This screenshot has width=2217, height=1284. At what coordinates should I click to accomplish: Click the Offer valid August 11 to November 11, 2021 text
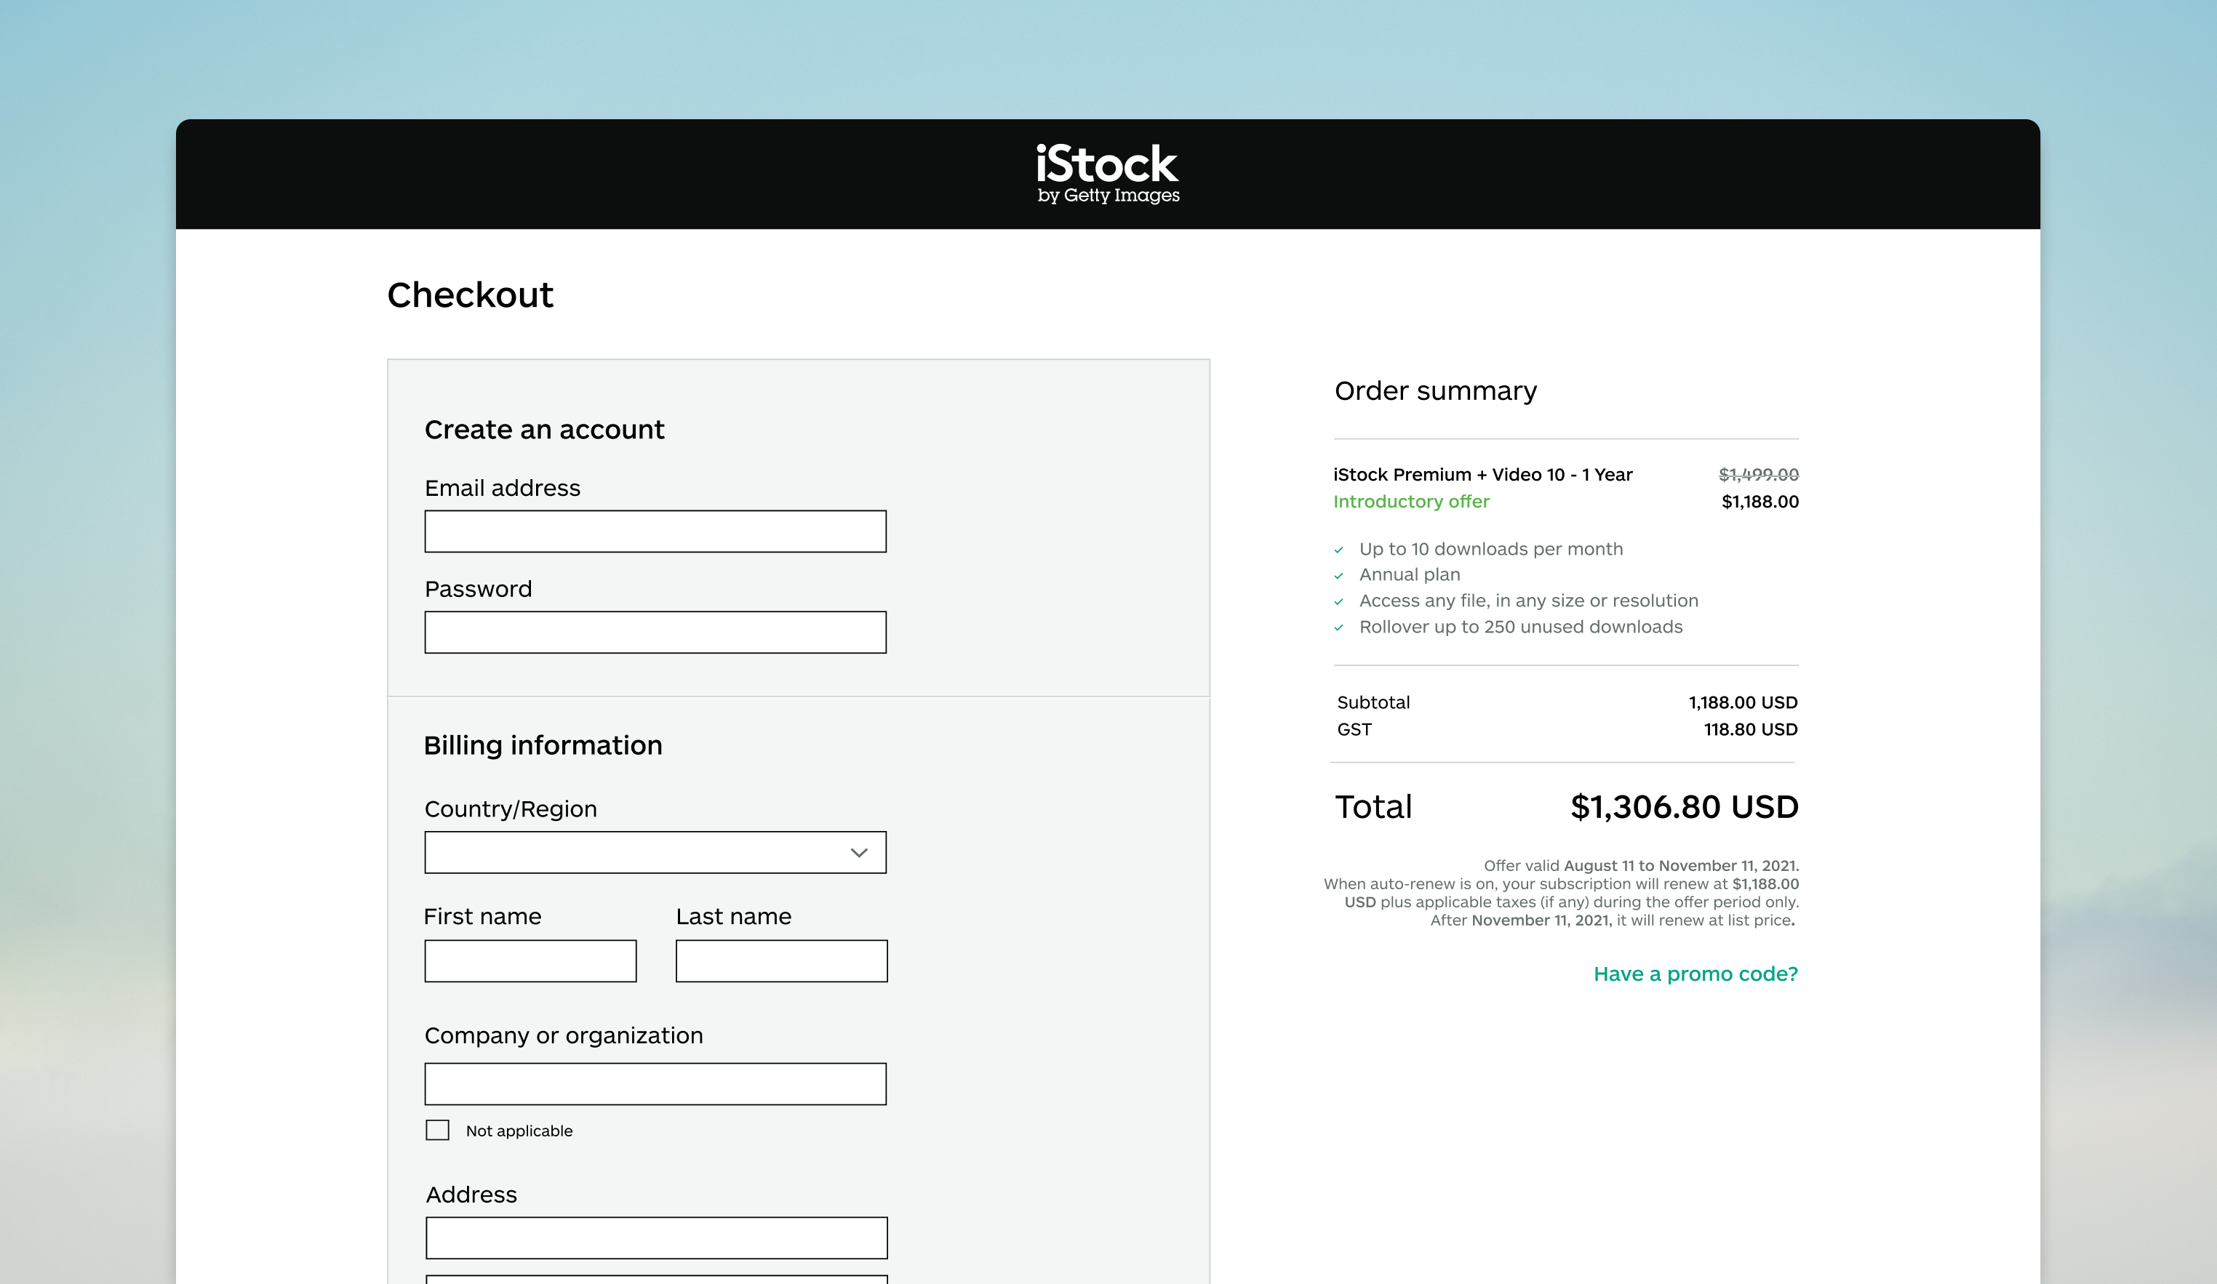tap(1641, 865)
